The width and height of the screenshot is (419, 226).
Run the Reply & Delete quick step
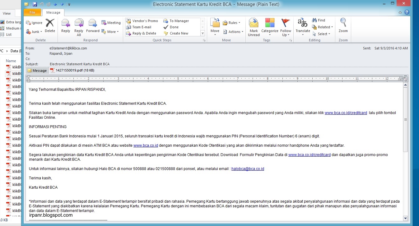(141, 33)
